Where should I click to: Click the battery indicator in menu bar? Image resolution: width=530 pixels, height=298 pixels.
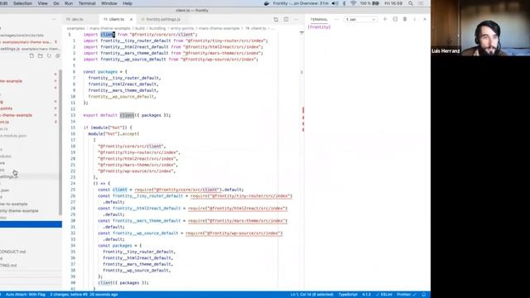coord(369,3)
